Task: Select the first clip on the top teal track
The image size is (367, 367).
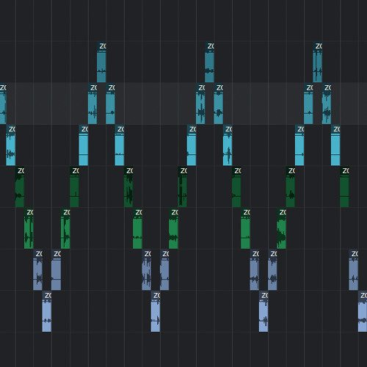Action: (x=101, y=62)
